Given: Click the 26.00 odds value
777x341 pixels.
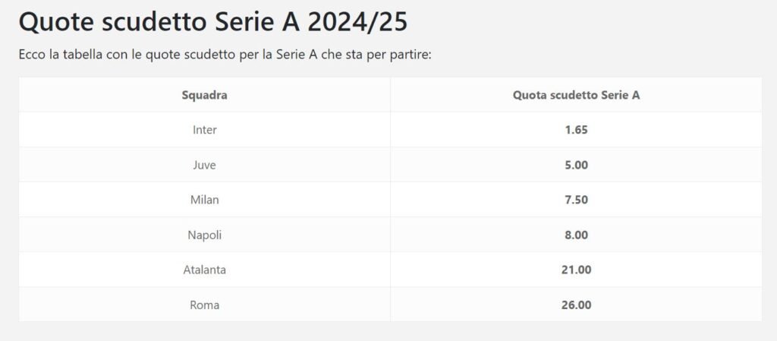Looking at the screenshot, I should click(576, 305).
